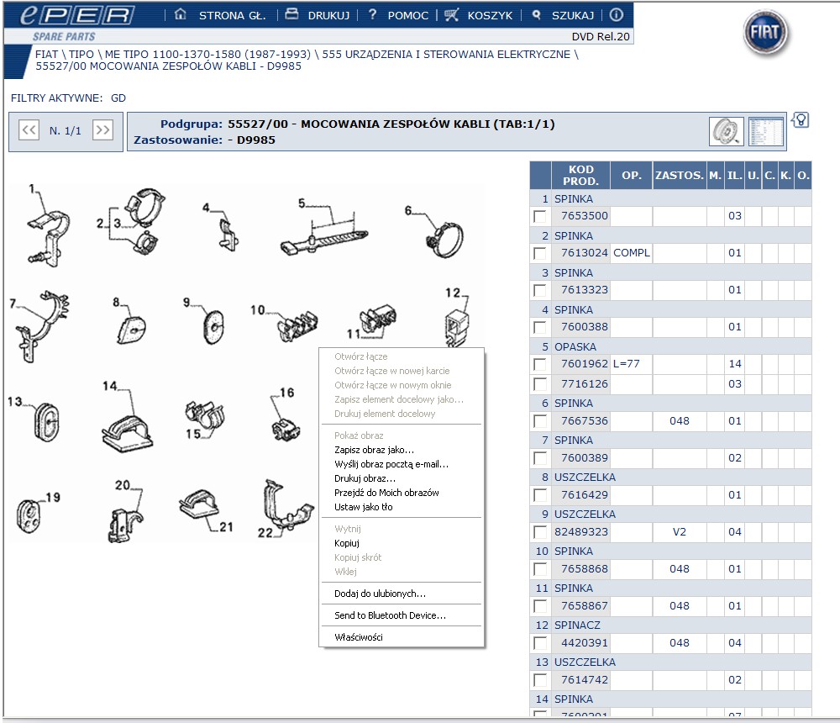The height and width of the screenshot is (723, 840).
Task: Tick checkbox for part 7600388
Action: coord(540,327)
